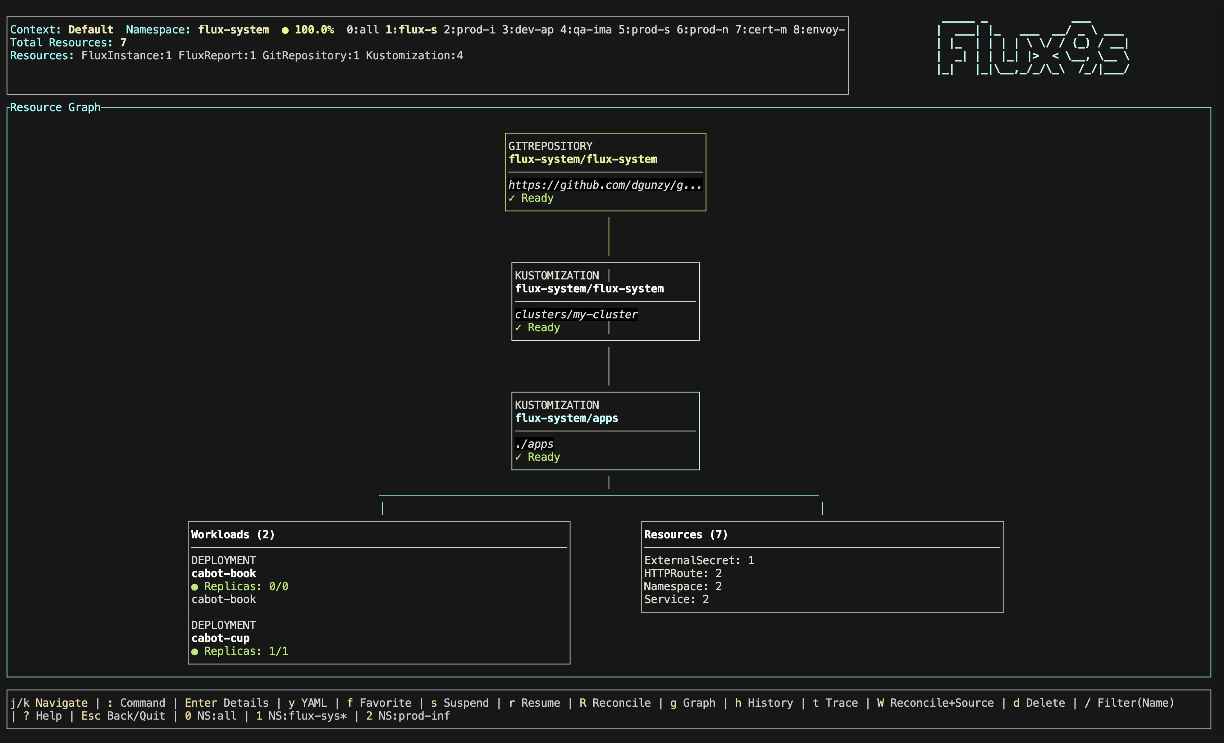
Task: Open the GitHub repository URL link
Action: click(604, 185)
